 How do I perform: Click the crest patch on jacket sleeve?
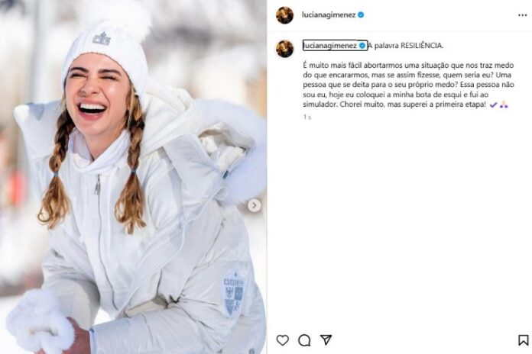click(x=235, y=292)
